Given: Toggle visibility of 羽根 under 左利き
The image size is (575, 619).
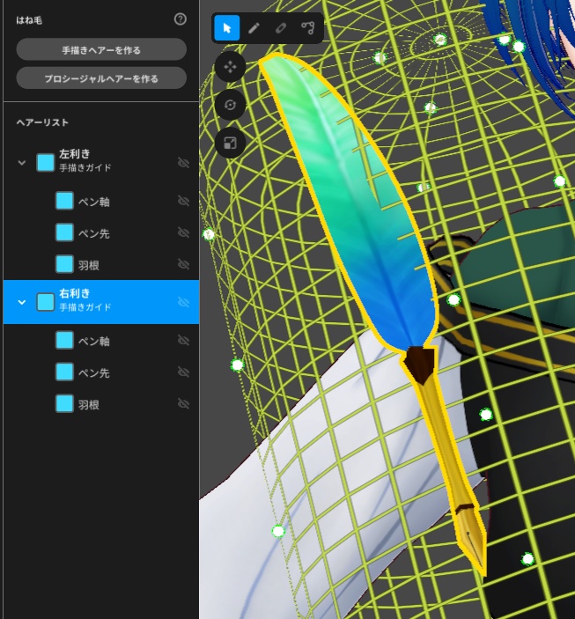Looking at the screenshot, I should point(183,264).
